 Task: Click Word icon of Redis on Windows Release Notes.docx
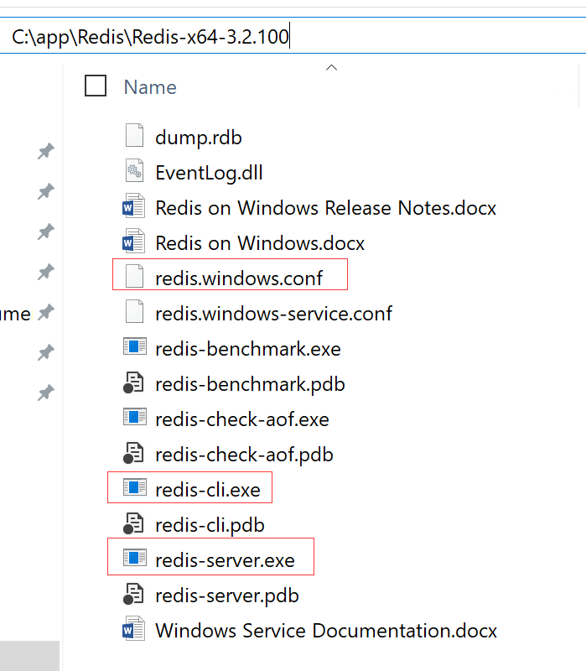pos(134,206)
